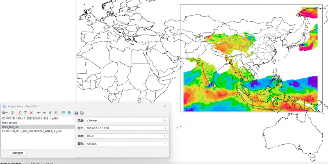Viewport: 328px width, 164px height.
Task: Go to previous time with left arrow
Action: (39, 112)
